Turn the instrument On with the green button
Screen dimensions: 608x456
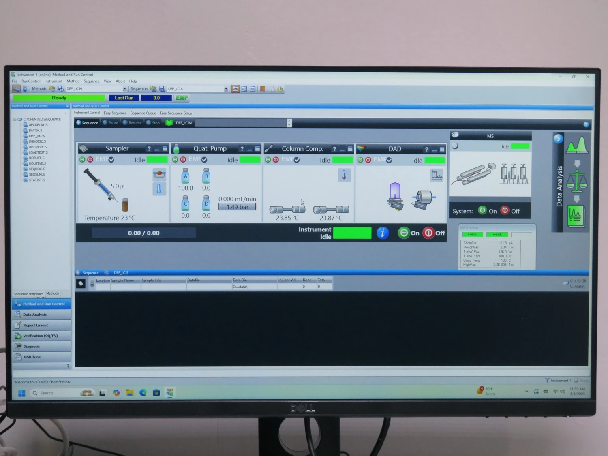[x=404, y=233]
